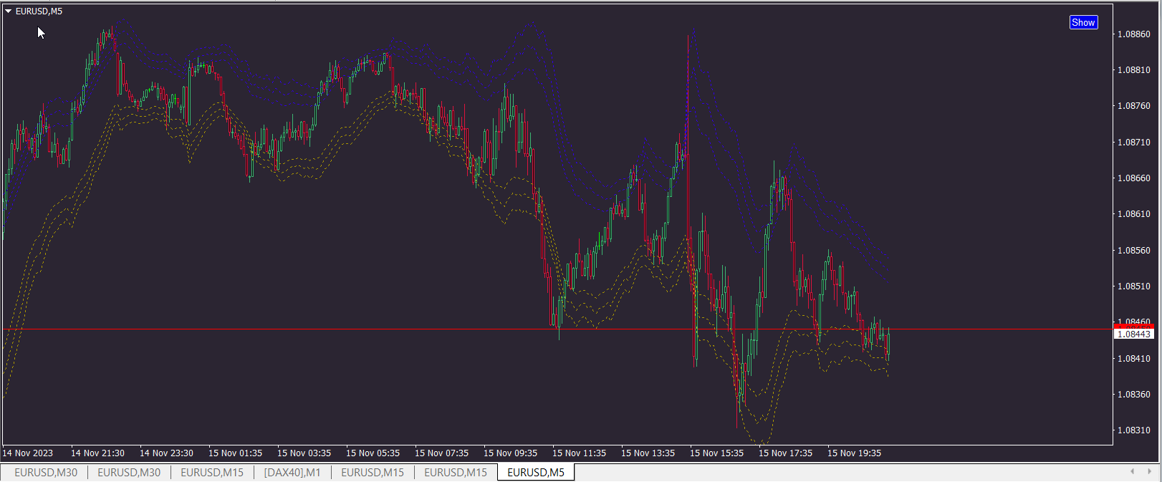Click the 15 Nov 19:35 time label
Screen dimensions: 1162x482
coord(854,453)
